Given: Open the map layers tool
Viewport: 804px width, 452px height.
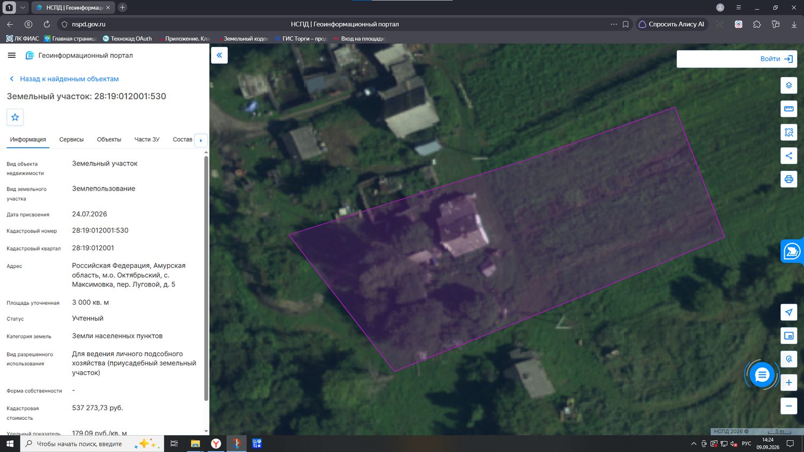Looking at the screenshot, I should 789,86.
